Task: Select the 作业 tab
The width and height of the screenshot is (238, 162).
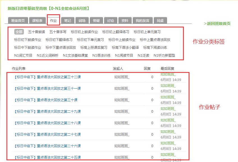Action: point(53,20)
